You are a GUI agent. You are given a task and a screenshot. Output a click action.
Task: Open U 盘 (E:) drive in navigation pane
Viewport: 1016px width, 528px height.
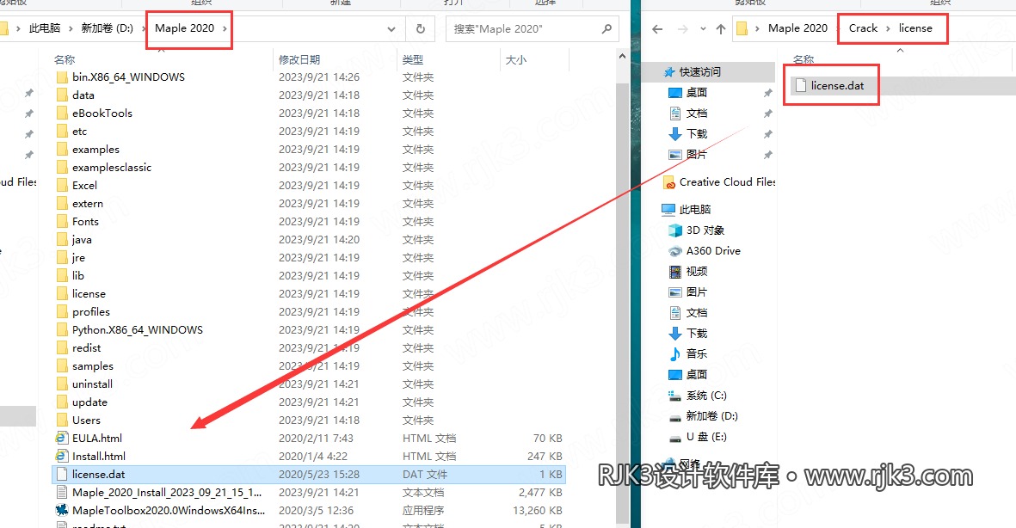(x=706, y=437)
